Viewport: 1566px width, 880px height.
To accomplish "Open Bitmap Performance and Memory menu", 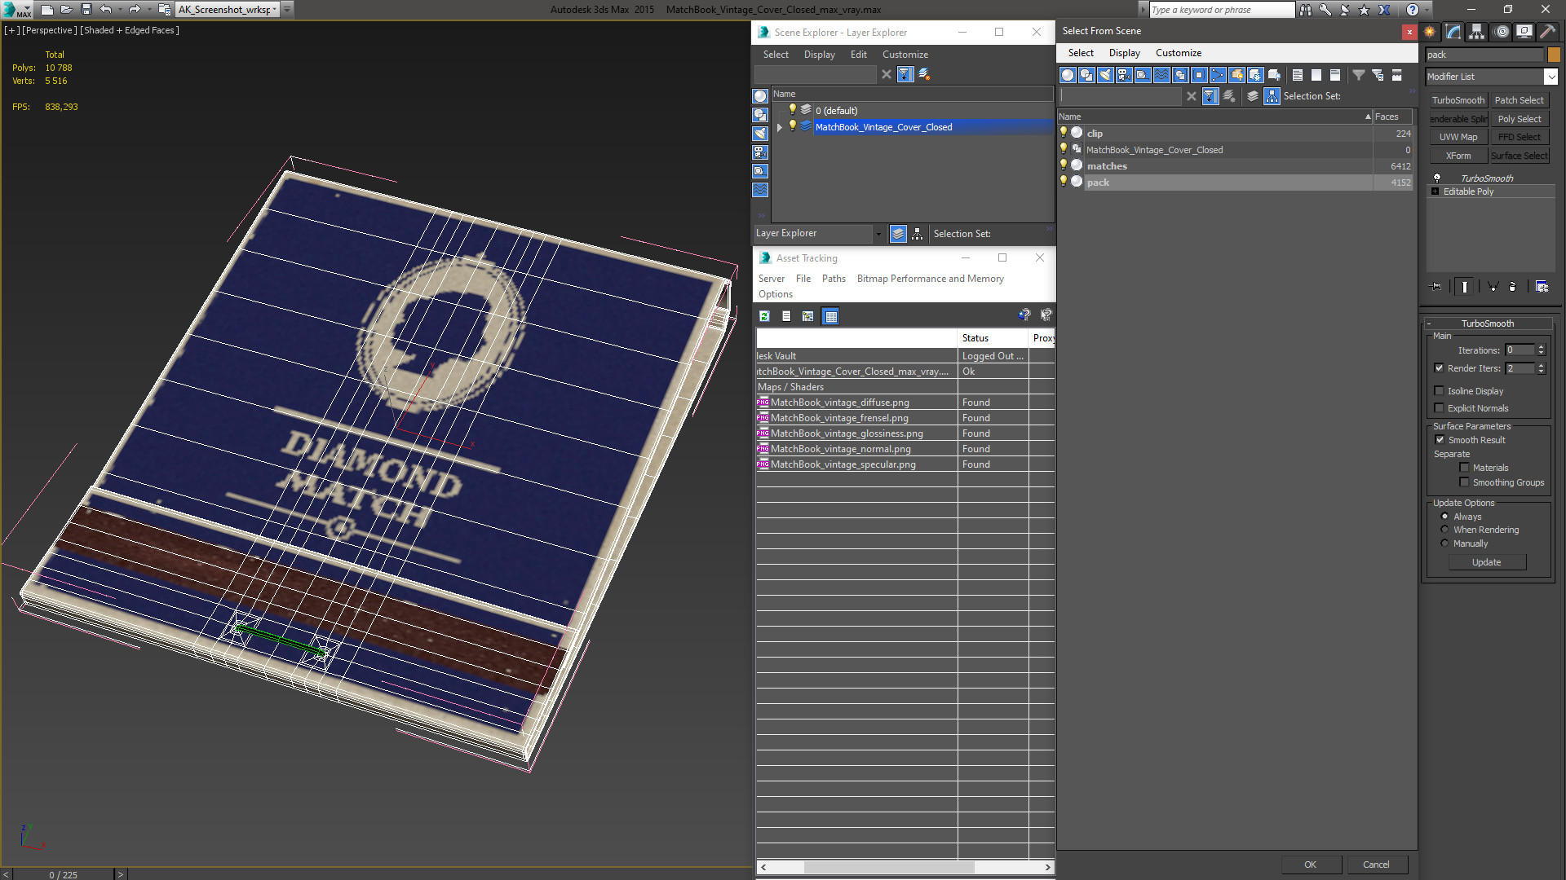I will click(x=930, y=279).
